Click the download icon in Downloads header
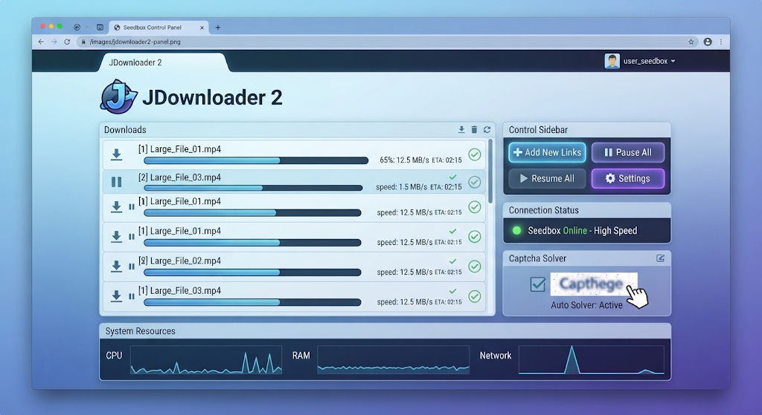Image resolution: width=762 pixels, height=415 pixels. coord(461,129)
